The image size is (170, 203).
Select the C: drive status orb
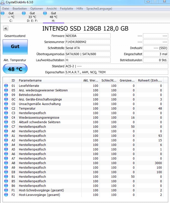point(3,13)
